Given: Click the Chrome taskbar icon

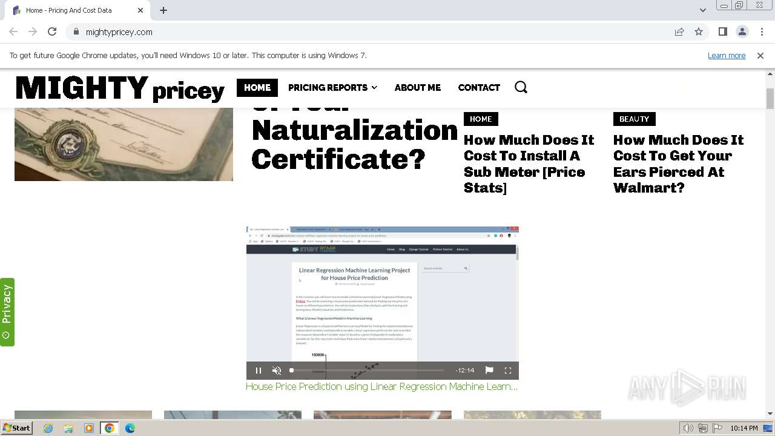Looking at the screenshot, I should tap(110, 428).
